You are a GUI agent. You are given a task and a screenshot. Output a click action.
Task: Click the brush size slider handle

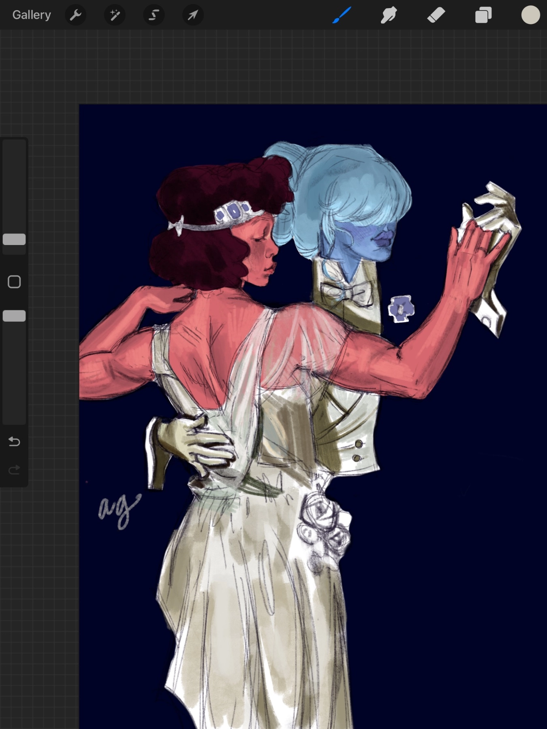click(14, 239)
